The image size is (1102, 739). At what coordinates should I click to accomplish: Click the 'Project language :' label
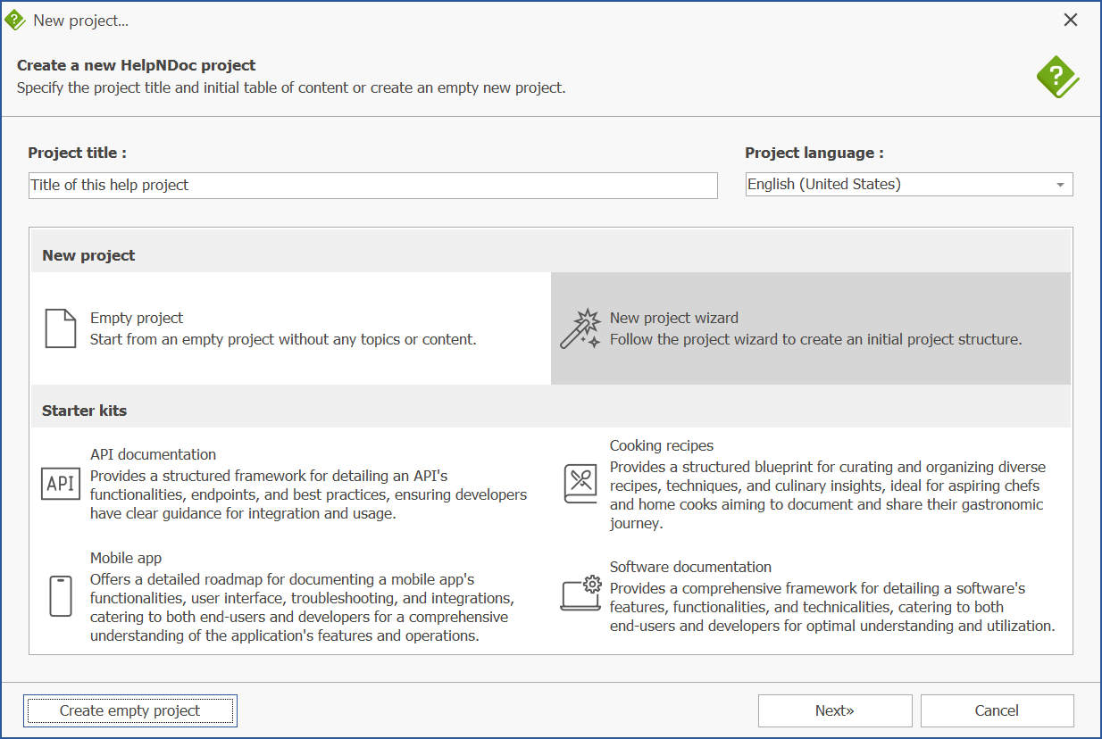coord(814,153)
